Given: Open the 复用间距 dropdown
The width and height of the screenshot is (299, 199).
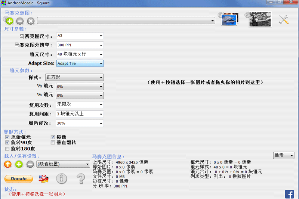Looking at the screenshot, I should (80, 114).
